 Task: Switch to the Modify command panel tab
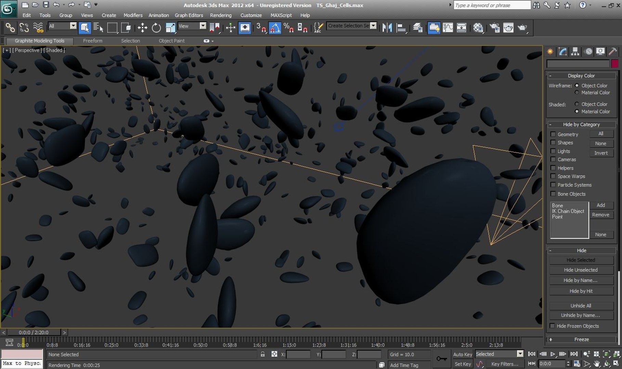[562, 52]
